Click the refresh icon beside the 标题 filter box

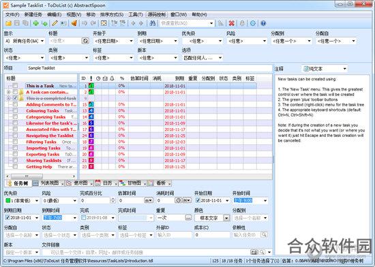(85, 41)
